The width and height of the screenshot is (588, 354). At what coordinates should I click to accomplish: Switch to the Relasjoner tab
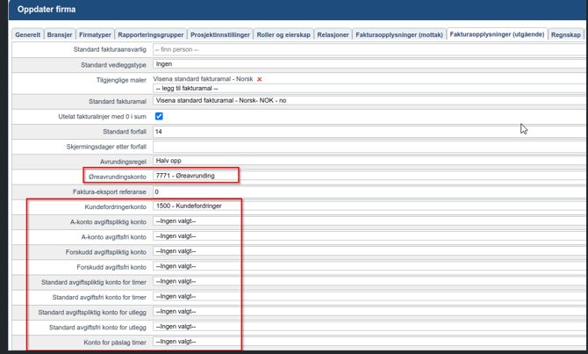point(333,35)
